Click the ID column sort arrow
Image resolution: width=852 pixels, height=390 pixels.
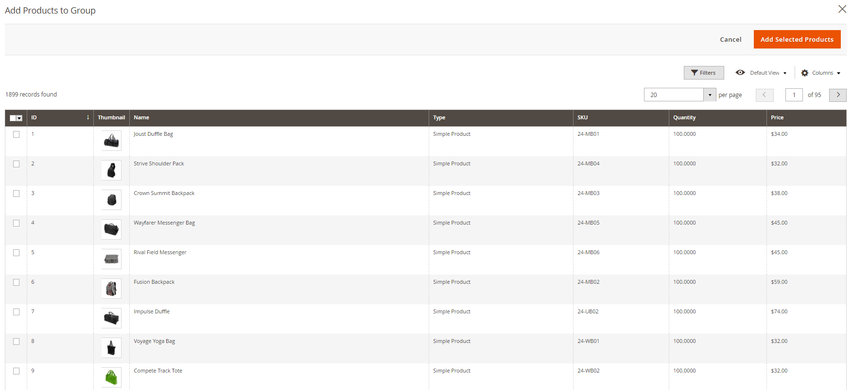(88, 117)
